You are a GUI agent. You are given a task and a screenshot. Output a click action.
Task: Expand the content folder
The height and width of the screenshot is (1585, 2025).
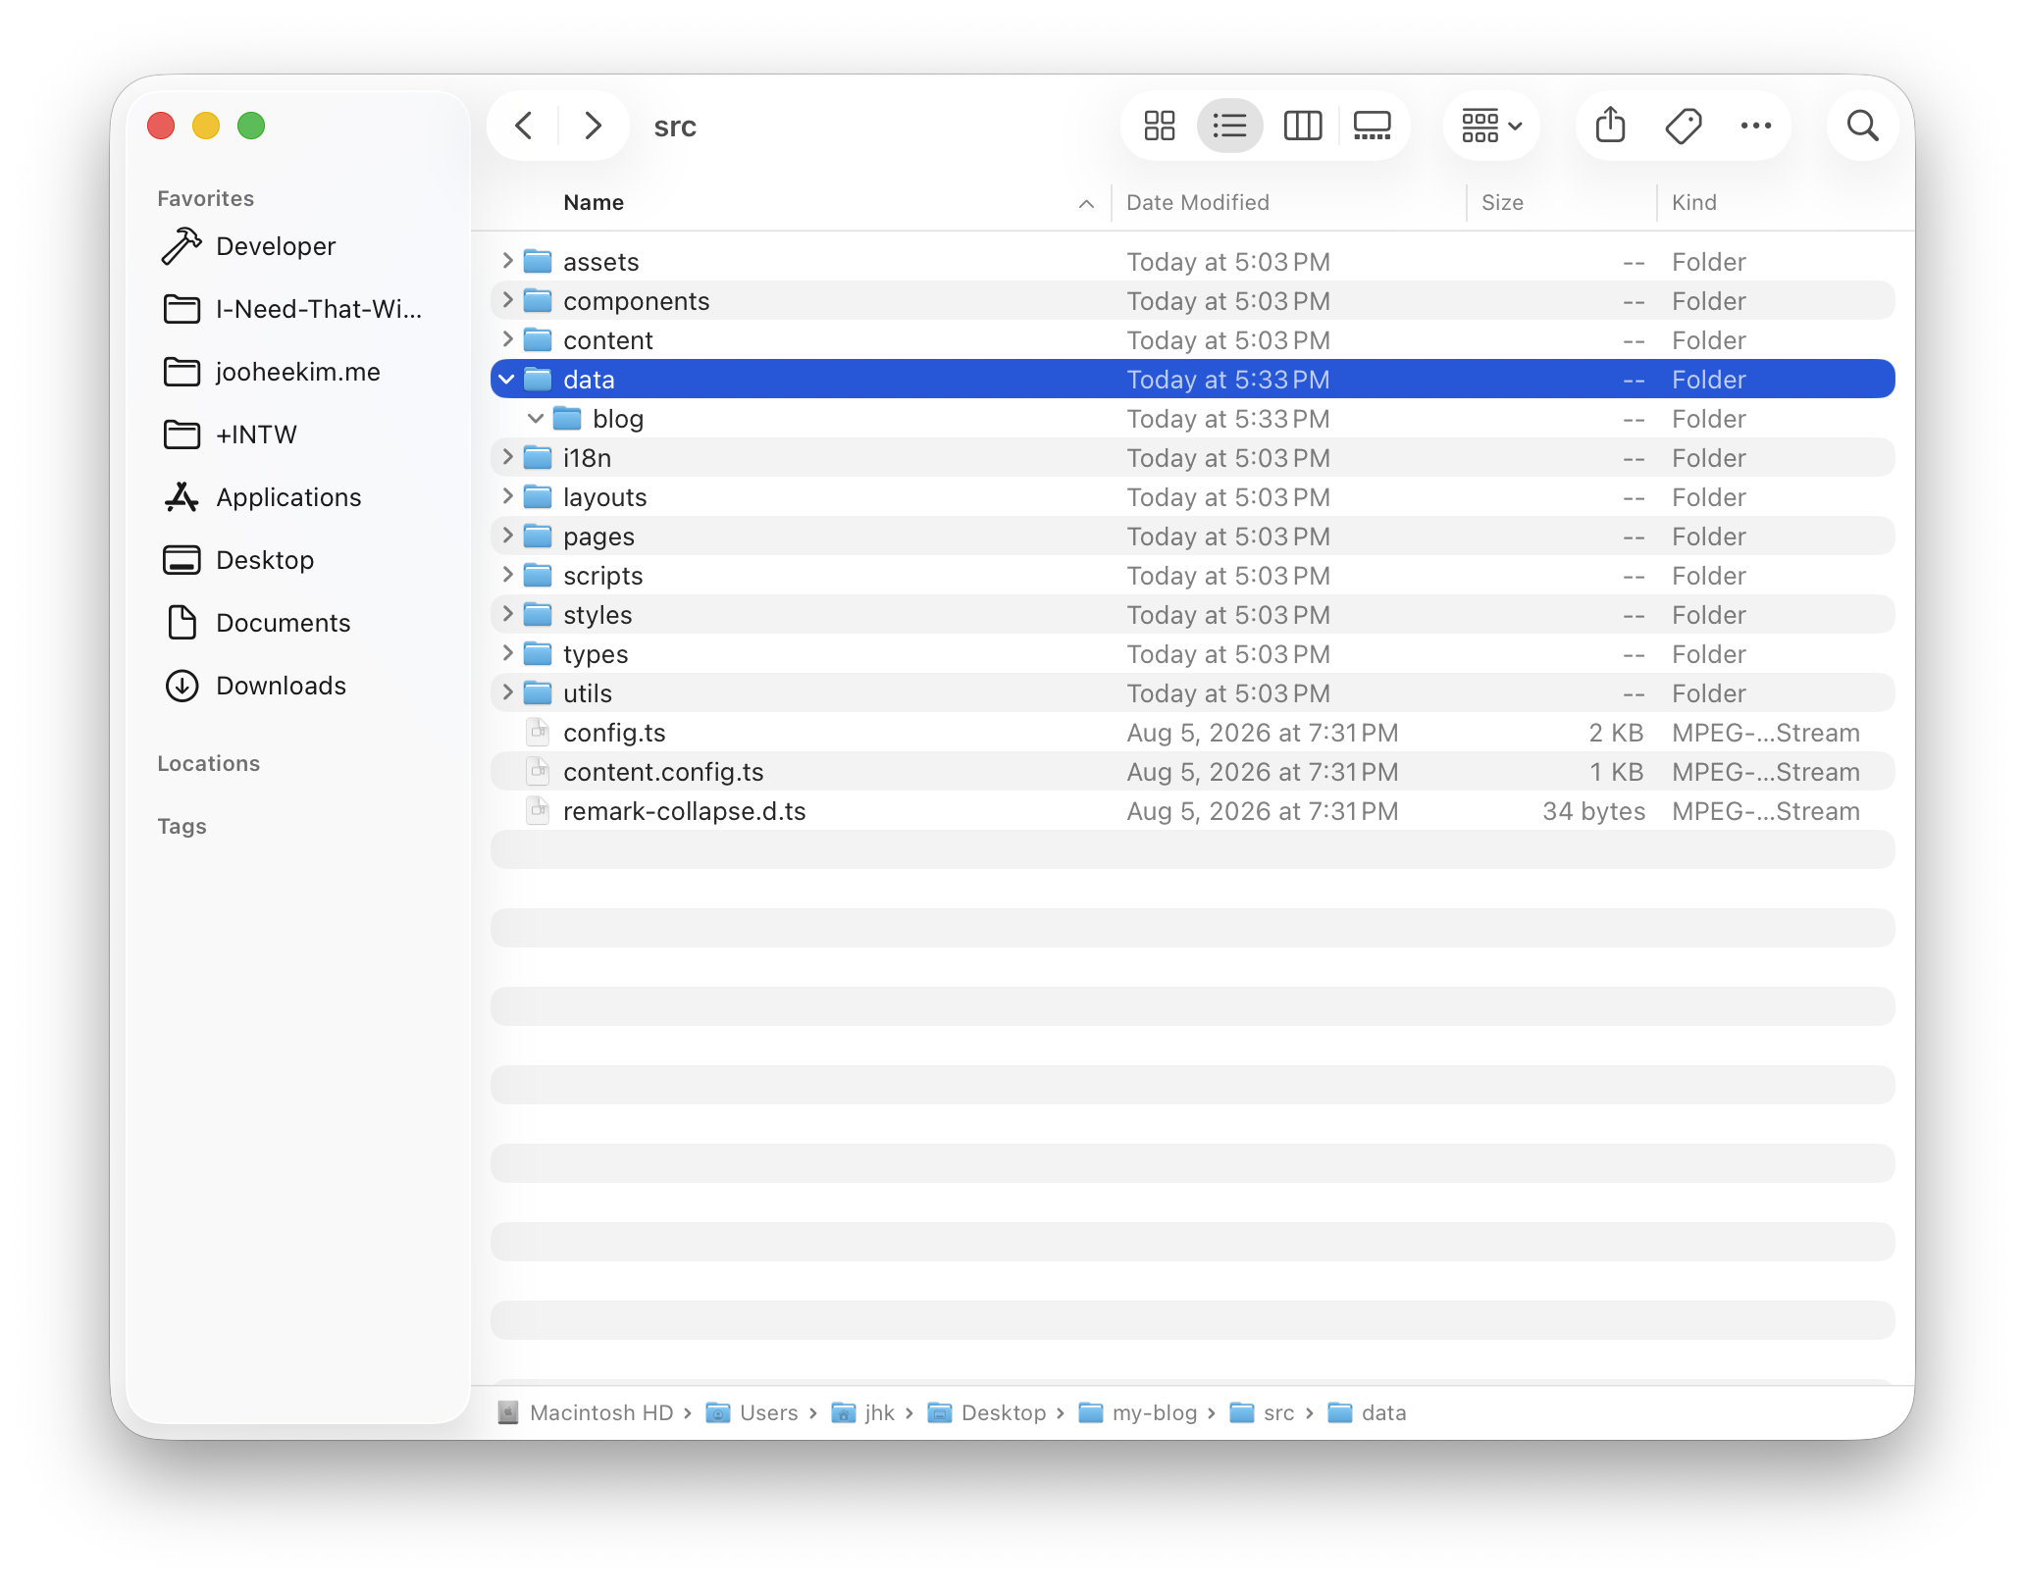(507, 339)
